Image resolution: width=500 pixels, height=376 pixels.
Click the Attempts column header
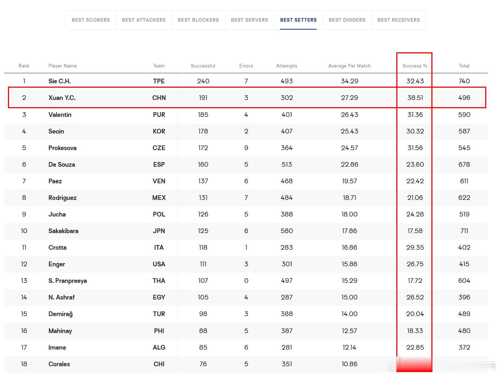[x=287, y=66]
